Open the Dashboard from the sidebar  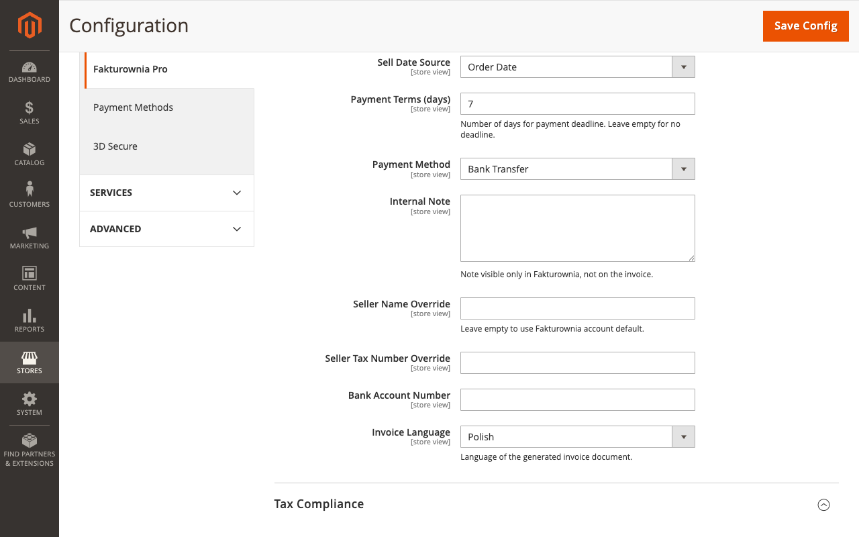pyautogui.click(x=29, y=72)
